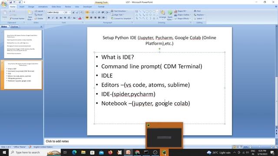Screen dimensions: 278x156
Task: Click the "IDLE" bullet text
Action: click(x=107, y=76)
